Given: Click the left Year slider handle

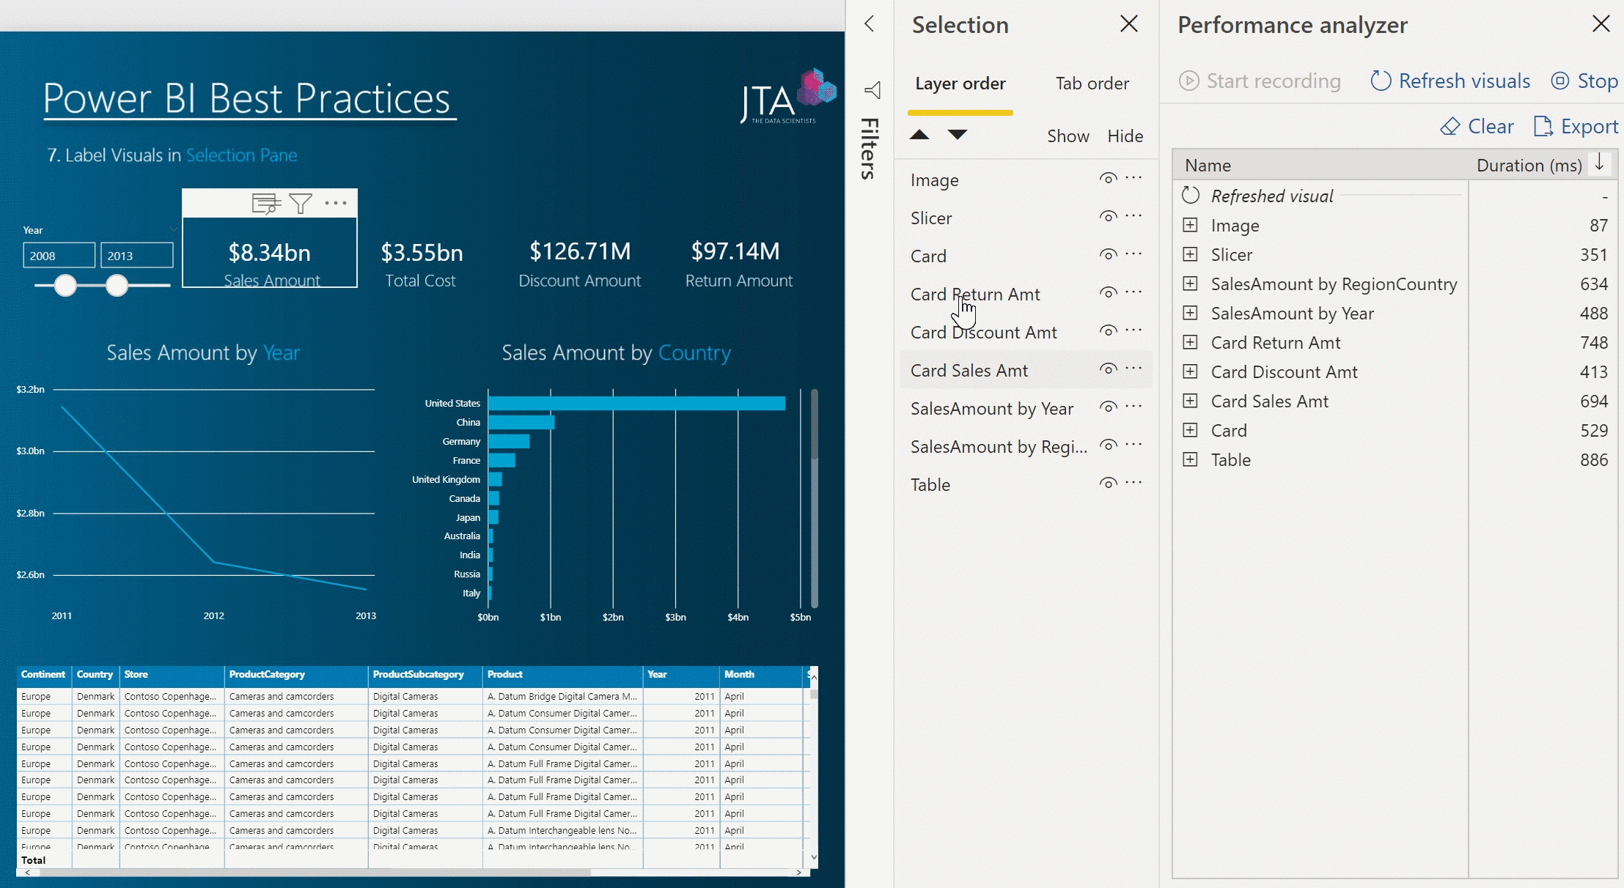Looking at the screenshot, I should click(65, 285).
